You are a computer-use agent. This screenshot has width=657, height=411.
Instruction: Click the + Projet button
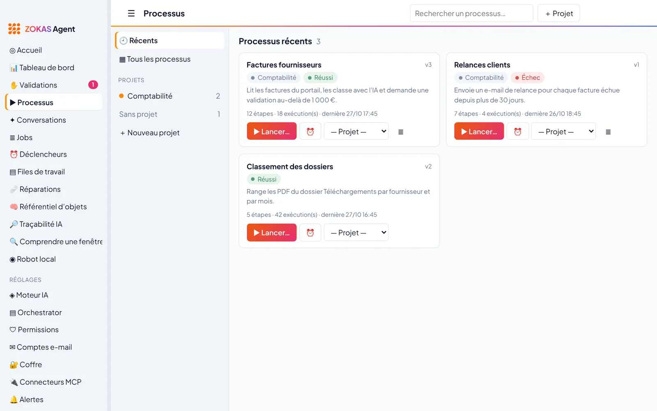coord(558,14)
